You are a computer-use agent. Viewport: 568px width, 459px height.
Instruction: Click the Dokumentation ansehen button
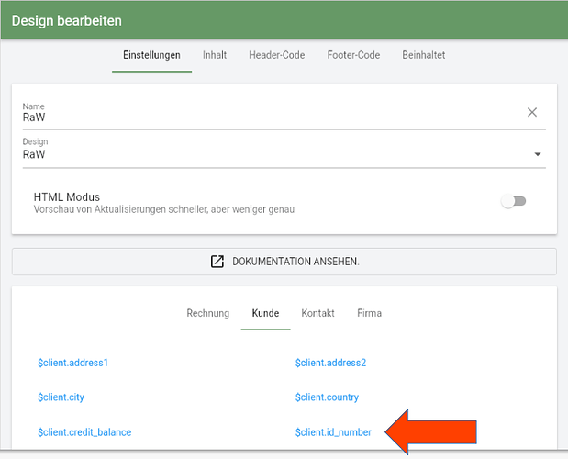pos(284,262)
